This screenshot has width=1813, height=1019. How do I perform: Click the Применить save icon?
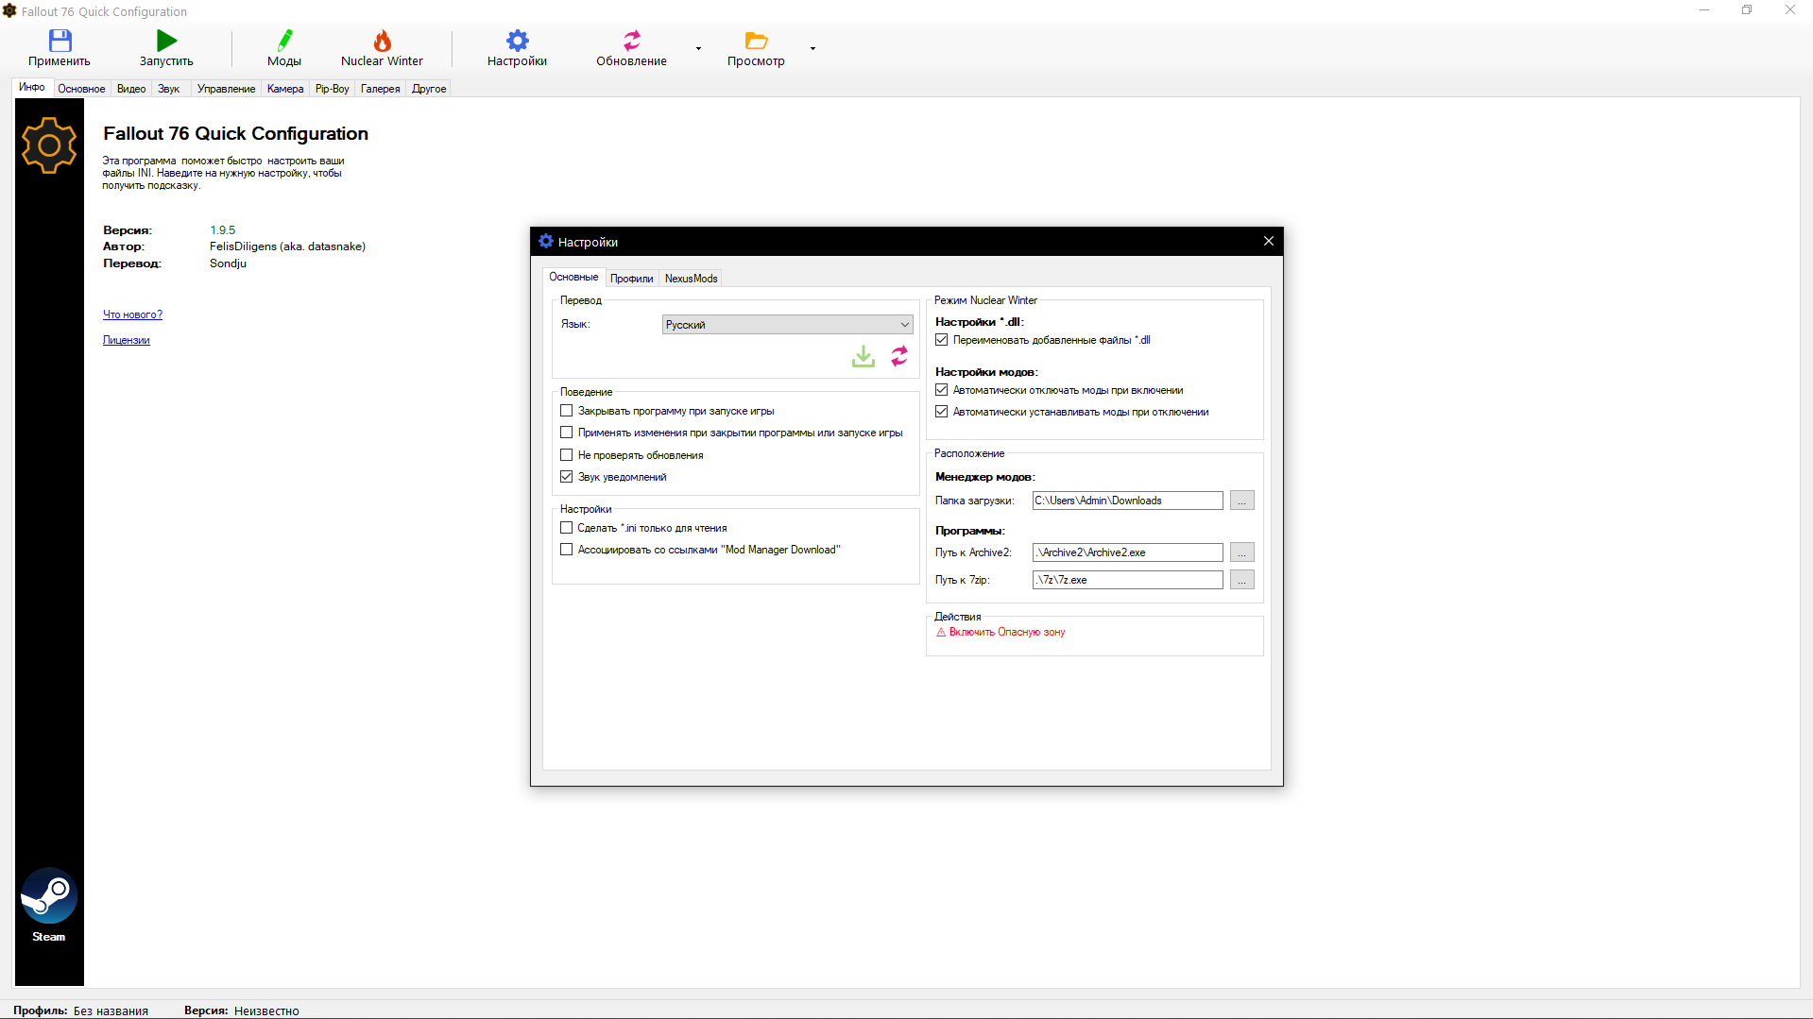[60, 41]
